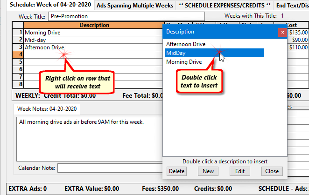This screenshot has width=309, height=195.
Task: Click the Close button in Description dialog
Action: coord(272,171)
